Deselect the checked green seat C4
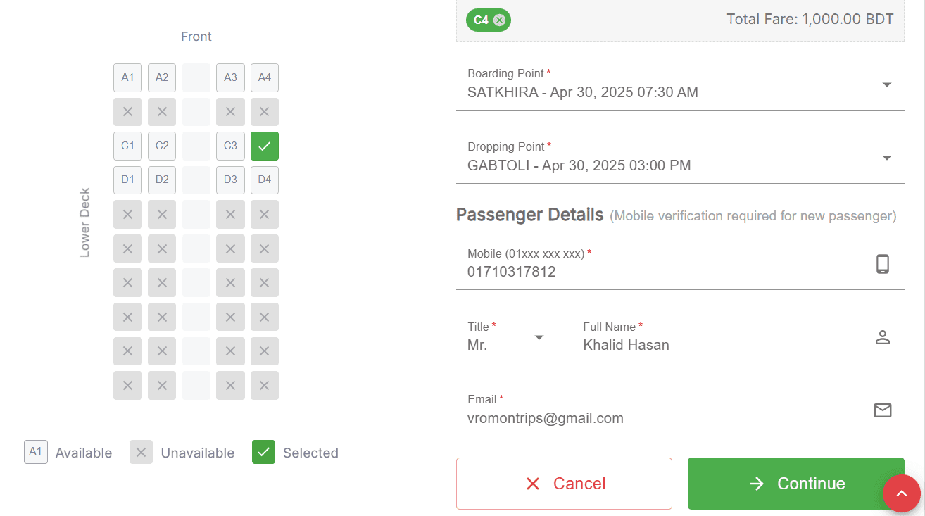The image size is (925, 516). [265, 146]
